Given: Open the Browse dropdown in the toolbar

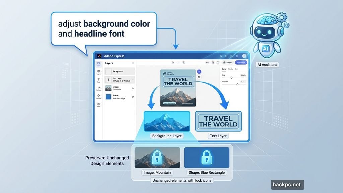Looking at the screenshot, I should [228, 62].
